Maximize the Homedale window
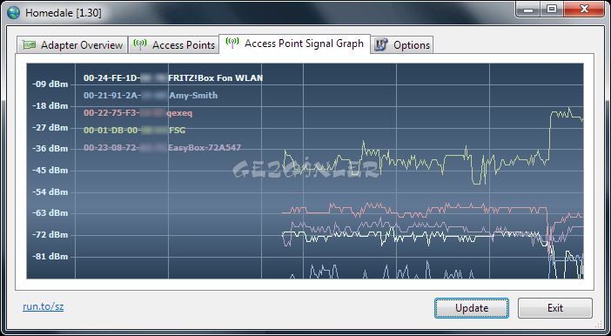This screenshot has width=611, height=336. 552,9
